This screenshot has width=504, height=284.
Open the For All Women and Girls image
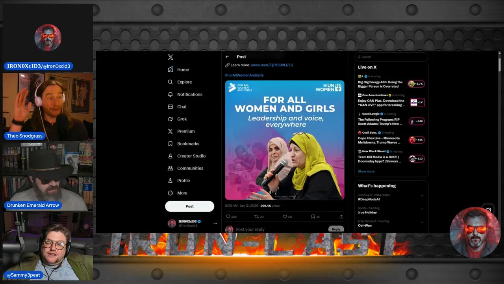click(x=285, y=140)
